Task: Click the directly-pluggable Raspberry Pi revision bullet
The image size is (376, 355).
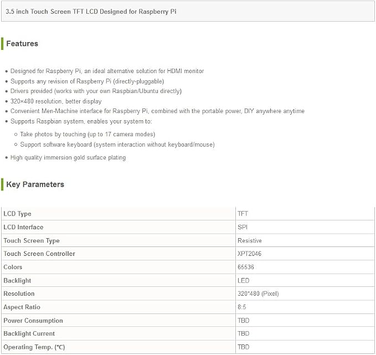Action: tap(87, 81)
